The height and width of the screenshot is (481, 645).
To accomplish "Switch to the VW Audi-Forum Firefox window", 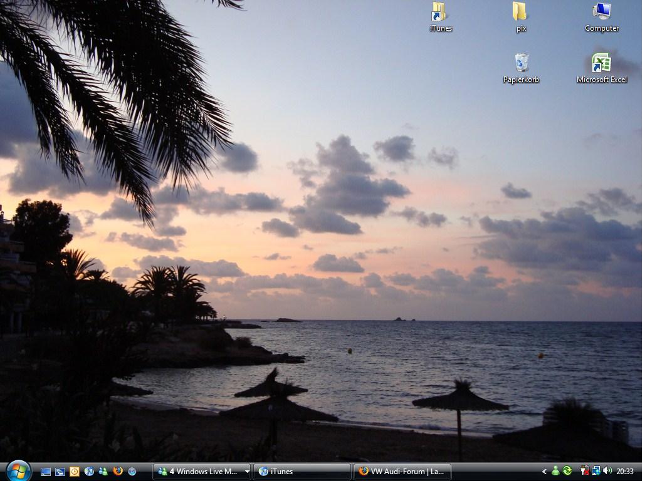I will coord(402,472).
